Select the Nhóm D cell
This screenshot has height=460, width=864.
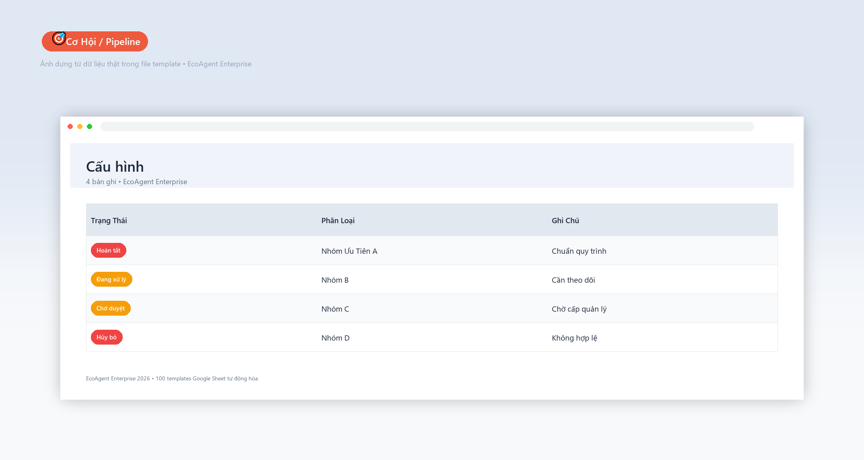click(335, 338)
